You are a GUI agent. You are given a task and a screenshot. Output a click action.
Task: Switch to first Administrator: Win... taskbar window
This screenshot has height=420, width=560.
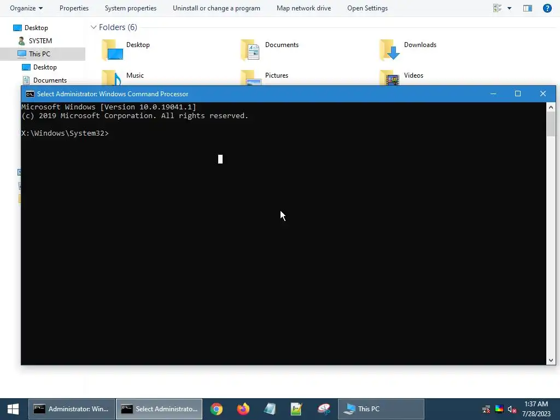72,409
